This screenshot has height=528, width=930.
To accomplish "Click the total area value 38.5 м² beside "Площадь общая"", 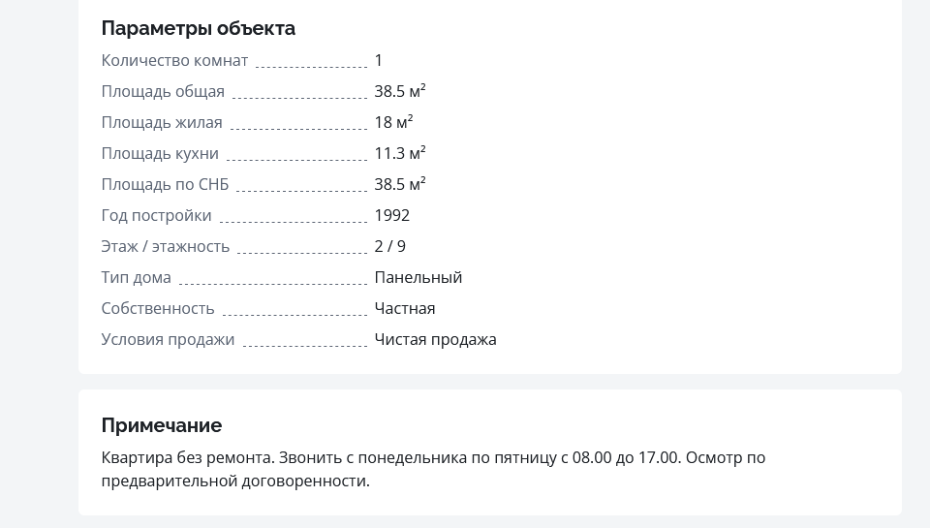I will [400, 91].
